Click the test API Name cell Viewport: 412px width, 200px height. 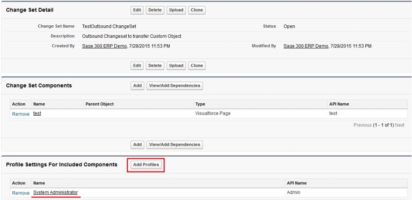click(334, 114)
